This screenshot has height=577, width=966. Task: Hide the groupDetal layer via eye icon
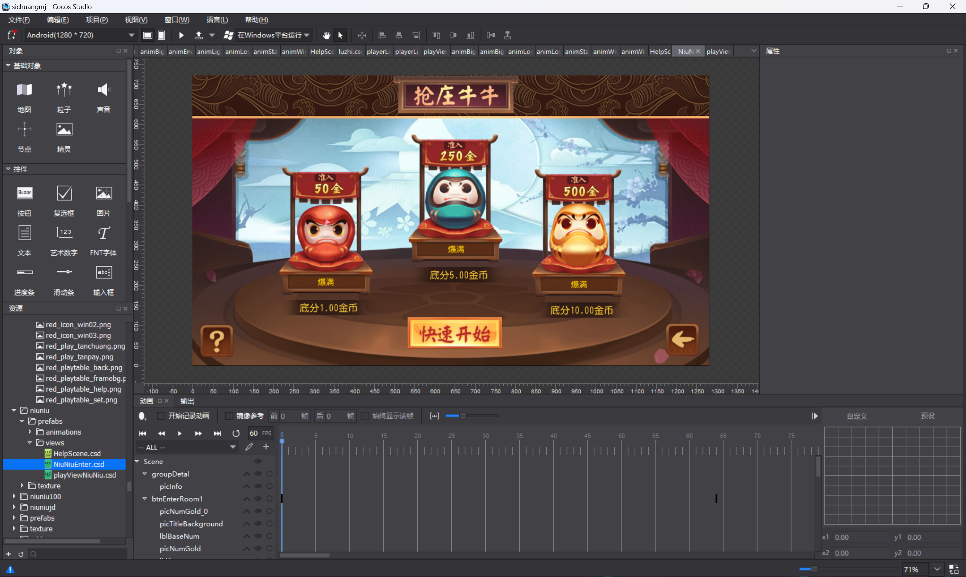click(x=258, y=474)
